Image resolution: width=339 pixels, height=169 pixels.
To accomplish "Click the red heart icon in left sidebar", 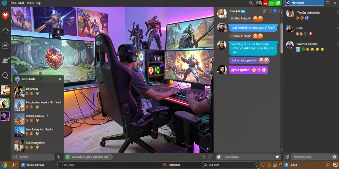I will pos(5,16).
